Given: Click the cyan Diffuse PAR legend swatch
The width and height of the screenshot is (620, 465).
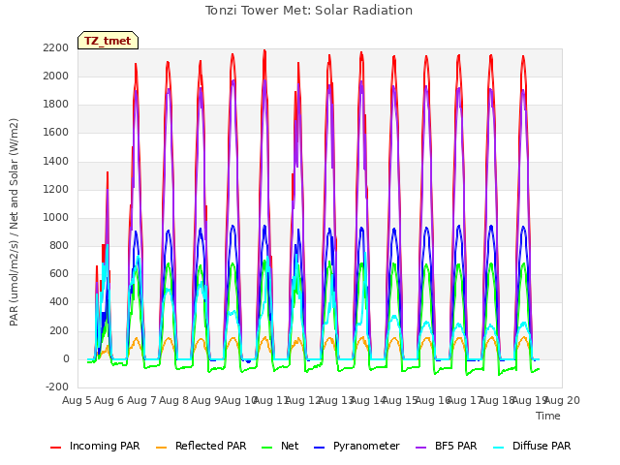Looking at the screenshot, I should tap(499, 448).
